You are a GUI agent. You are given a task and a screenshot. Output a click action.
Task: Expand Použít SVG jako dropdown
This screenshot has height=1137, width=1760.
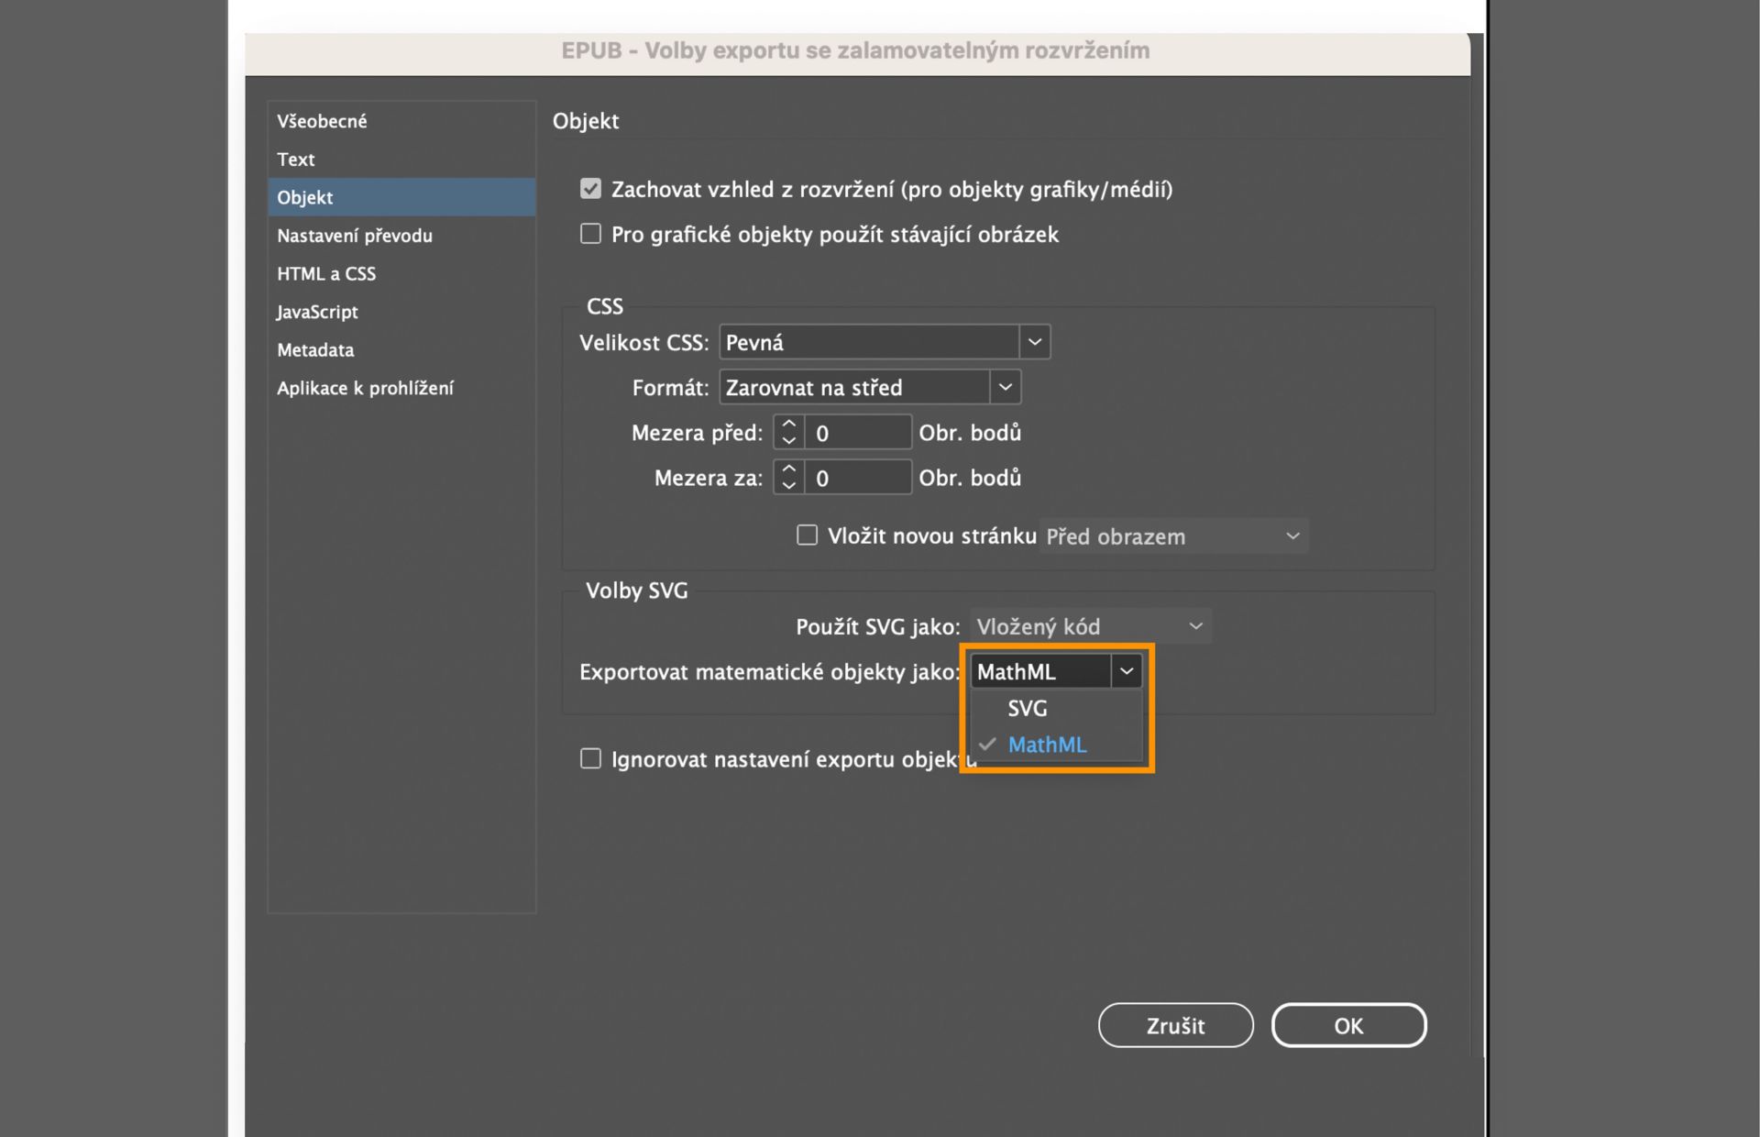(1090, 626)
